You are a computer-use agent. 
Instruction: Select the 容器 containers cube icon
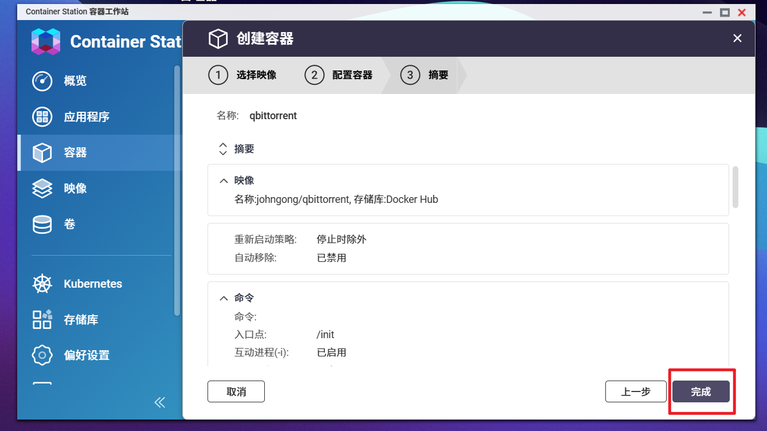click(x=42, y=152)
